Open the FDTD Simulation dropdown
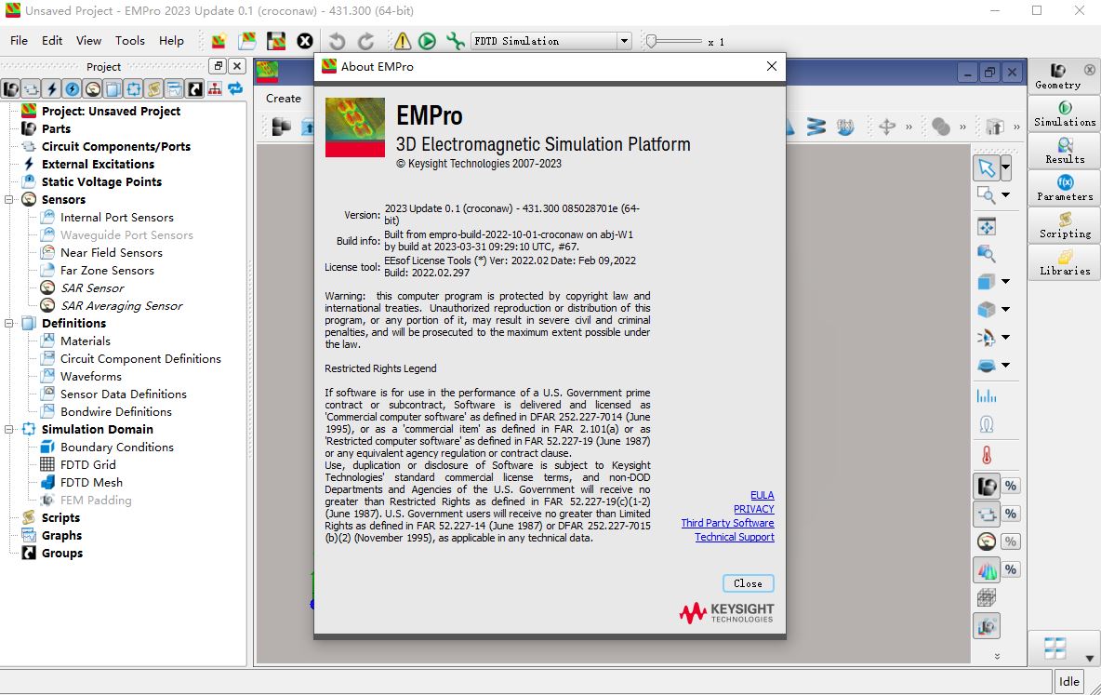The image size is (1101, 695). pos(626,40)
